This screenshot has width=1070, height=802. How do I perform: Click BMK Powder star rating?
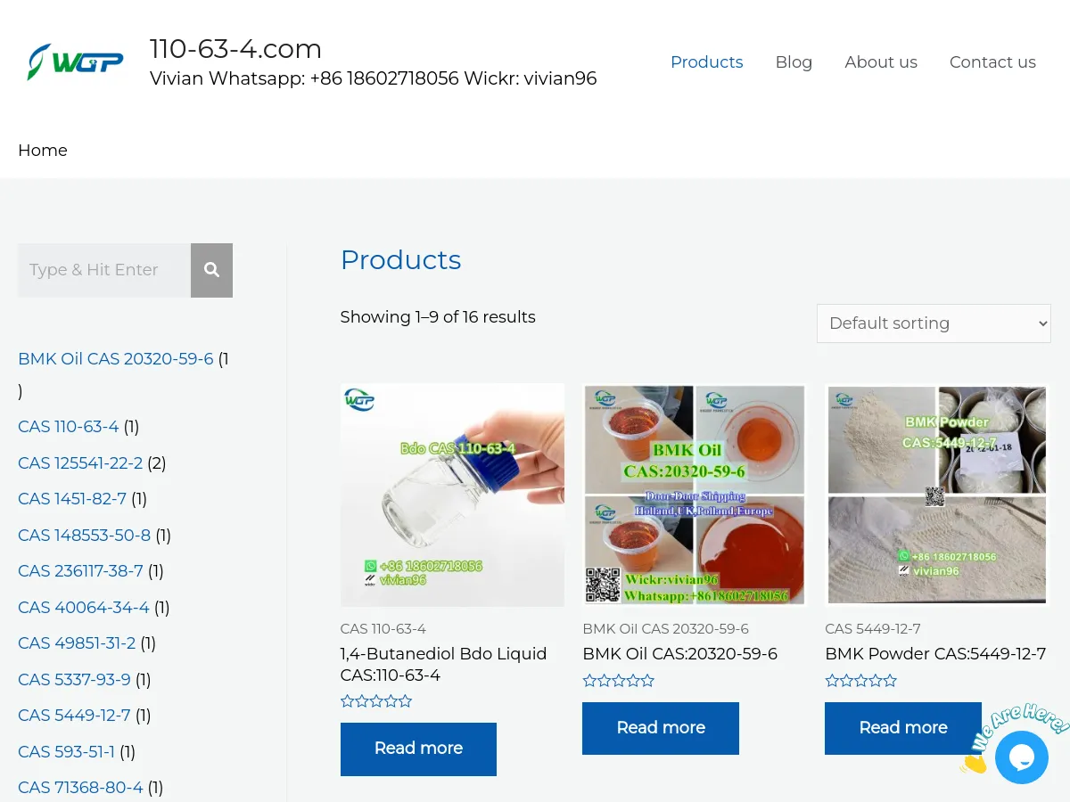pyautogui.click(x=860, y=681)
